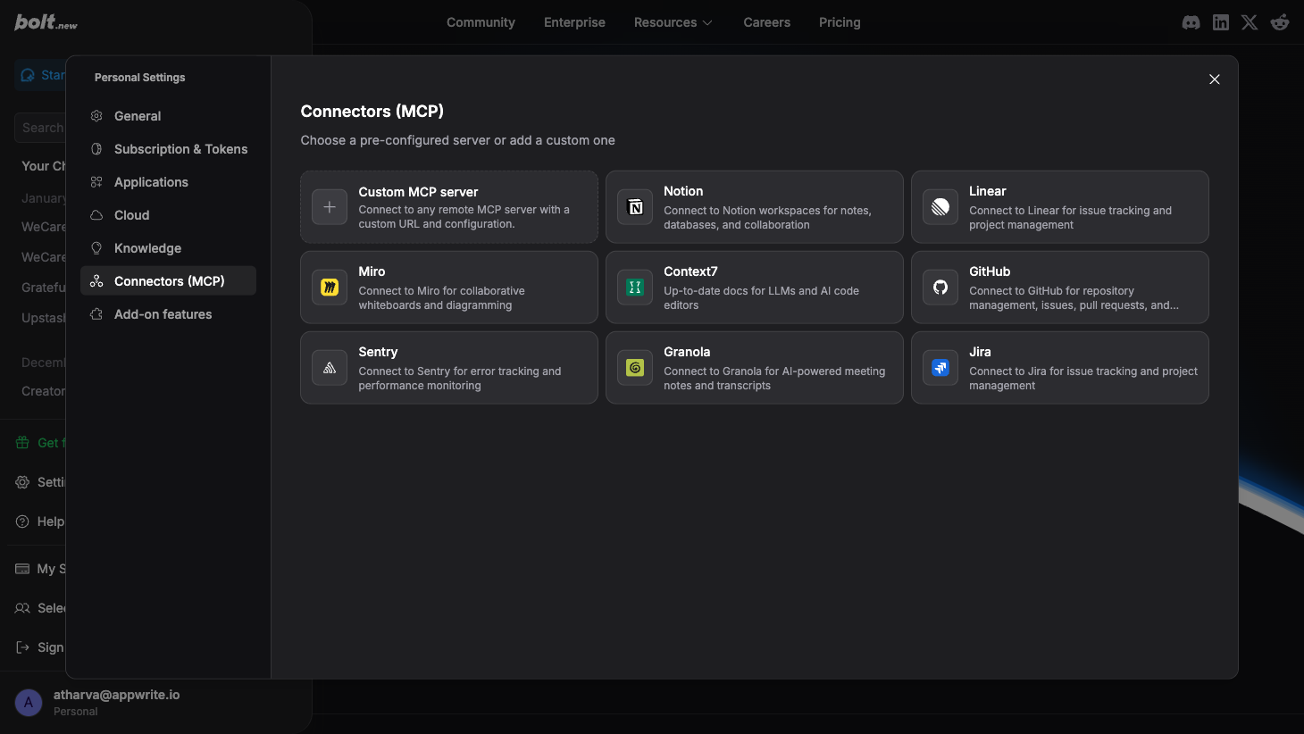Viewport: 1304px width, 734px height.
Task: Open the Careers page link
Action: pyautogui.click(x=766, y=22)
